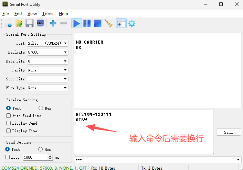Image resolution: width=243 pixels, height=170 pixels.
Task: Open the Stop Bits dropdown
Action: (47, 79)
